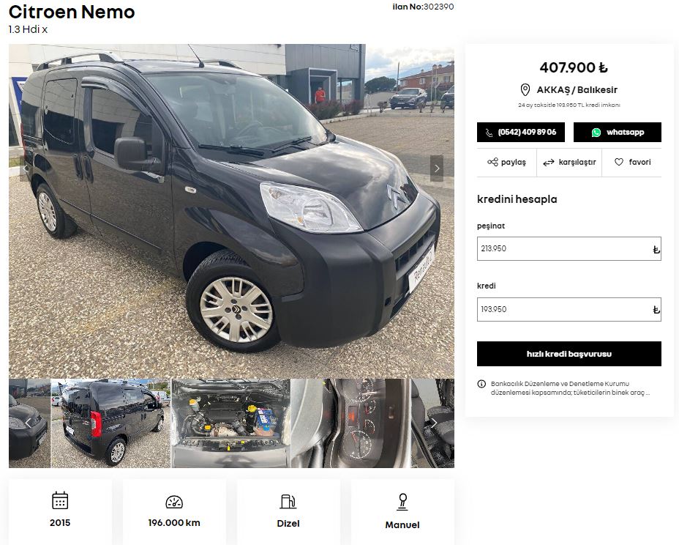Call the (0542) 409 89 06 button
This screenshot has height=545, width=679.
521,133
